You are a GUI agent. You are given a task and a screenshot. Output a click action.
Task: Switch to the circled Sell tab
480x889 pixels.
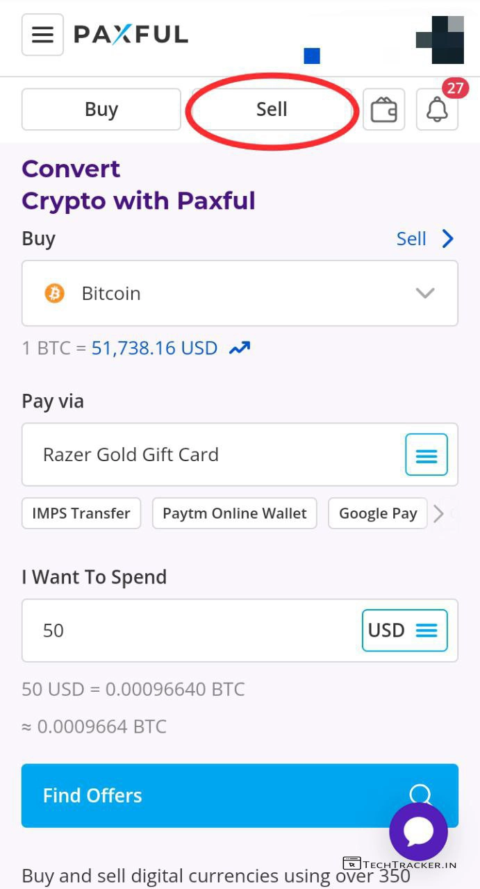pyautogui.click(x=272, y=110)
